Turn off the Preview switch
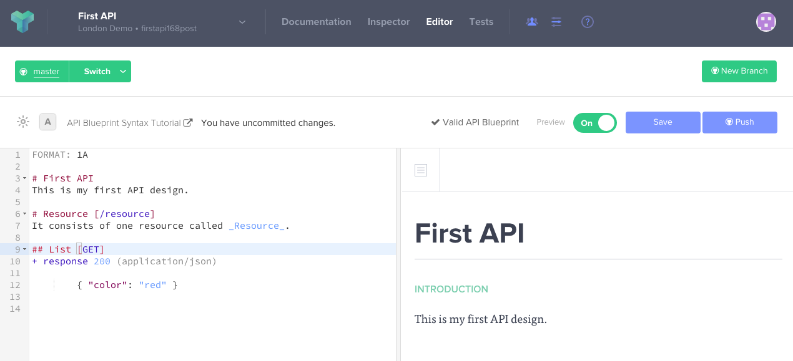The width and height of the screenshot is (793, 361). point(594,123)
